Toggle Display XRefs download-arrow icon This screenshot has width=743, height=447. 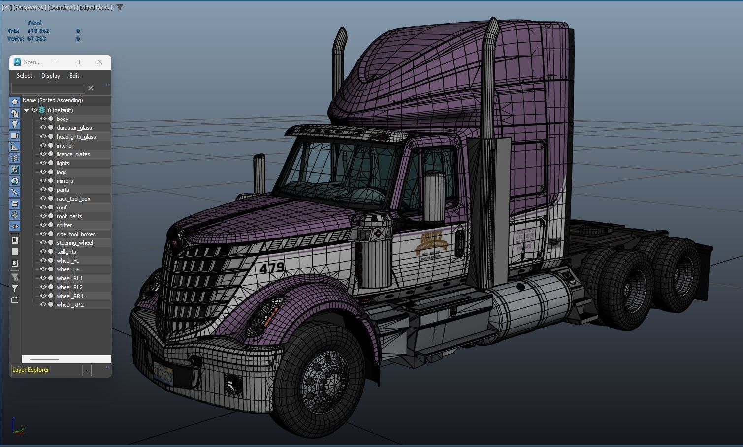15,181
